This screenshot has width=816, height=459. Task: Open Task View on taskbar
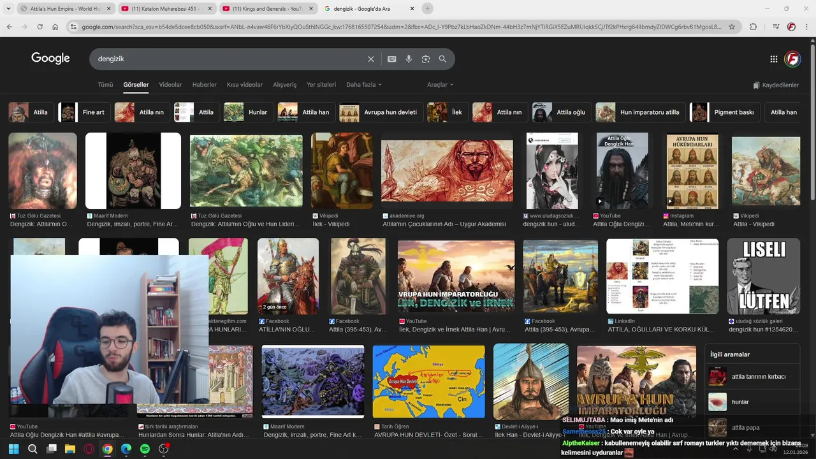coord(52,449)
